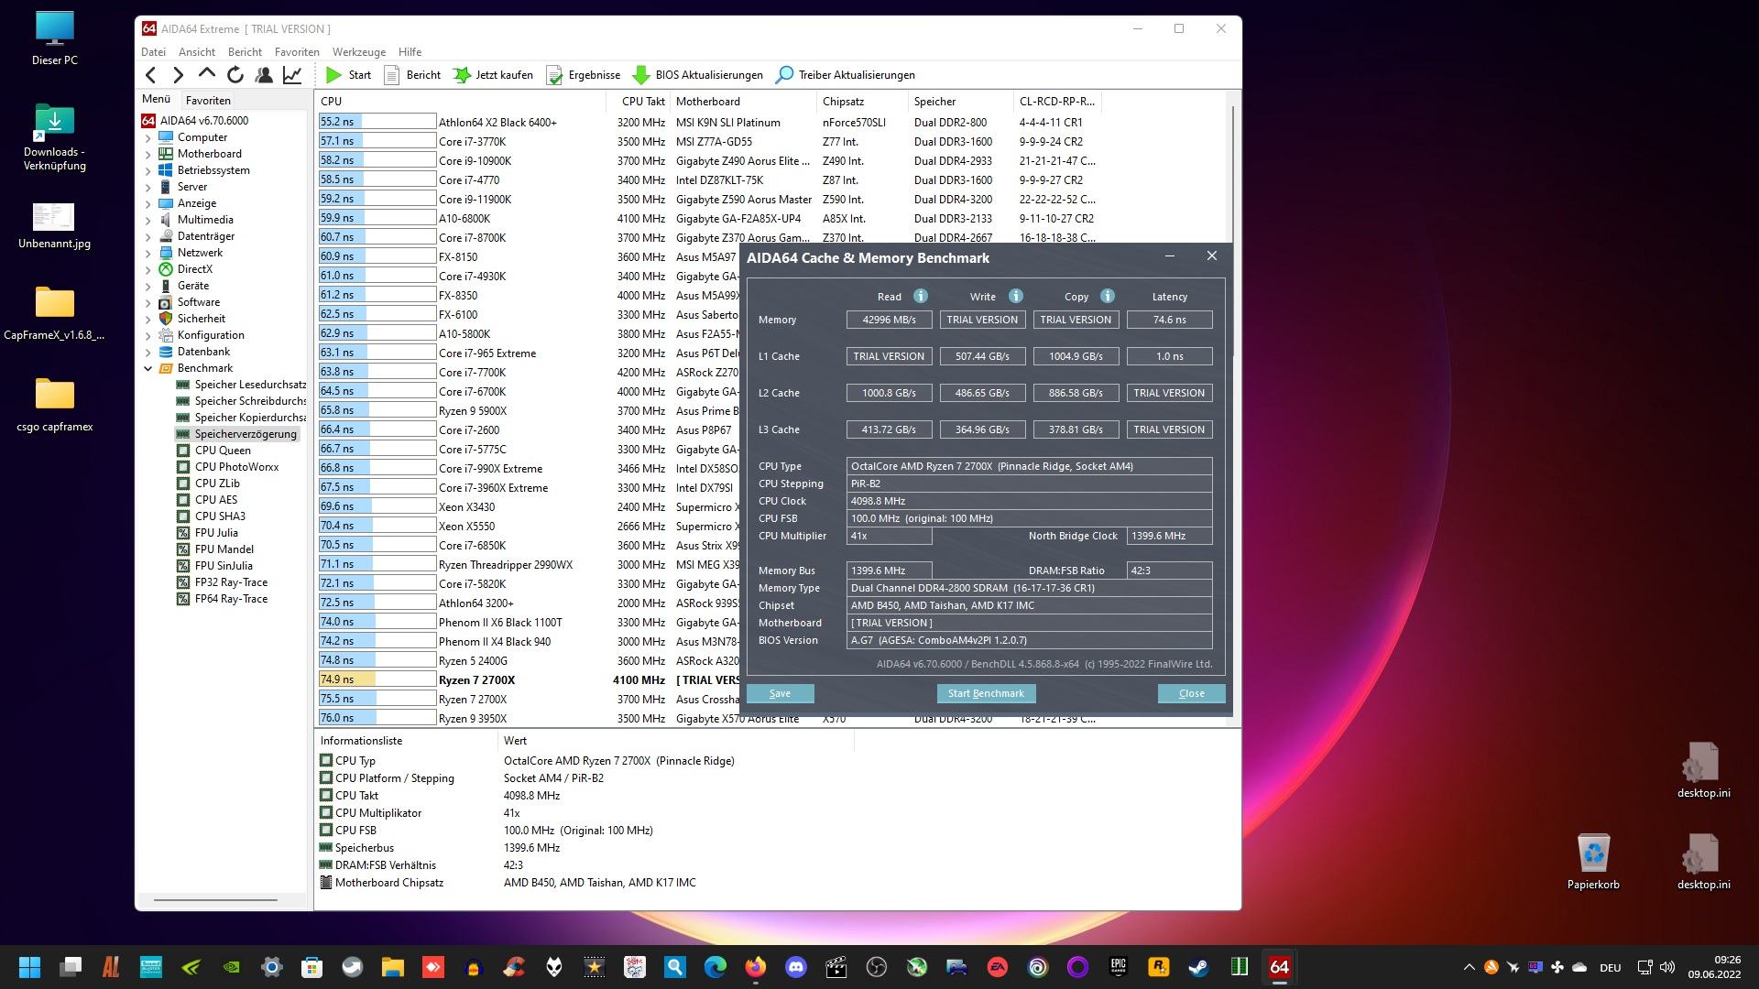The width and height of the screenshot is (1759, 989).
Task: Click Treiber Aktualisierungen magnifier icon
Action: tap(784, 75)
